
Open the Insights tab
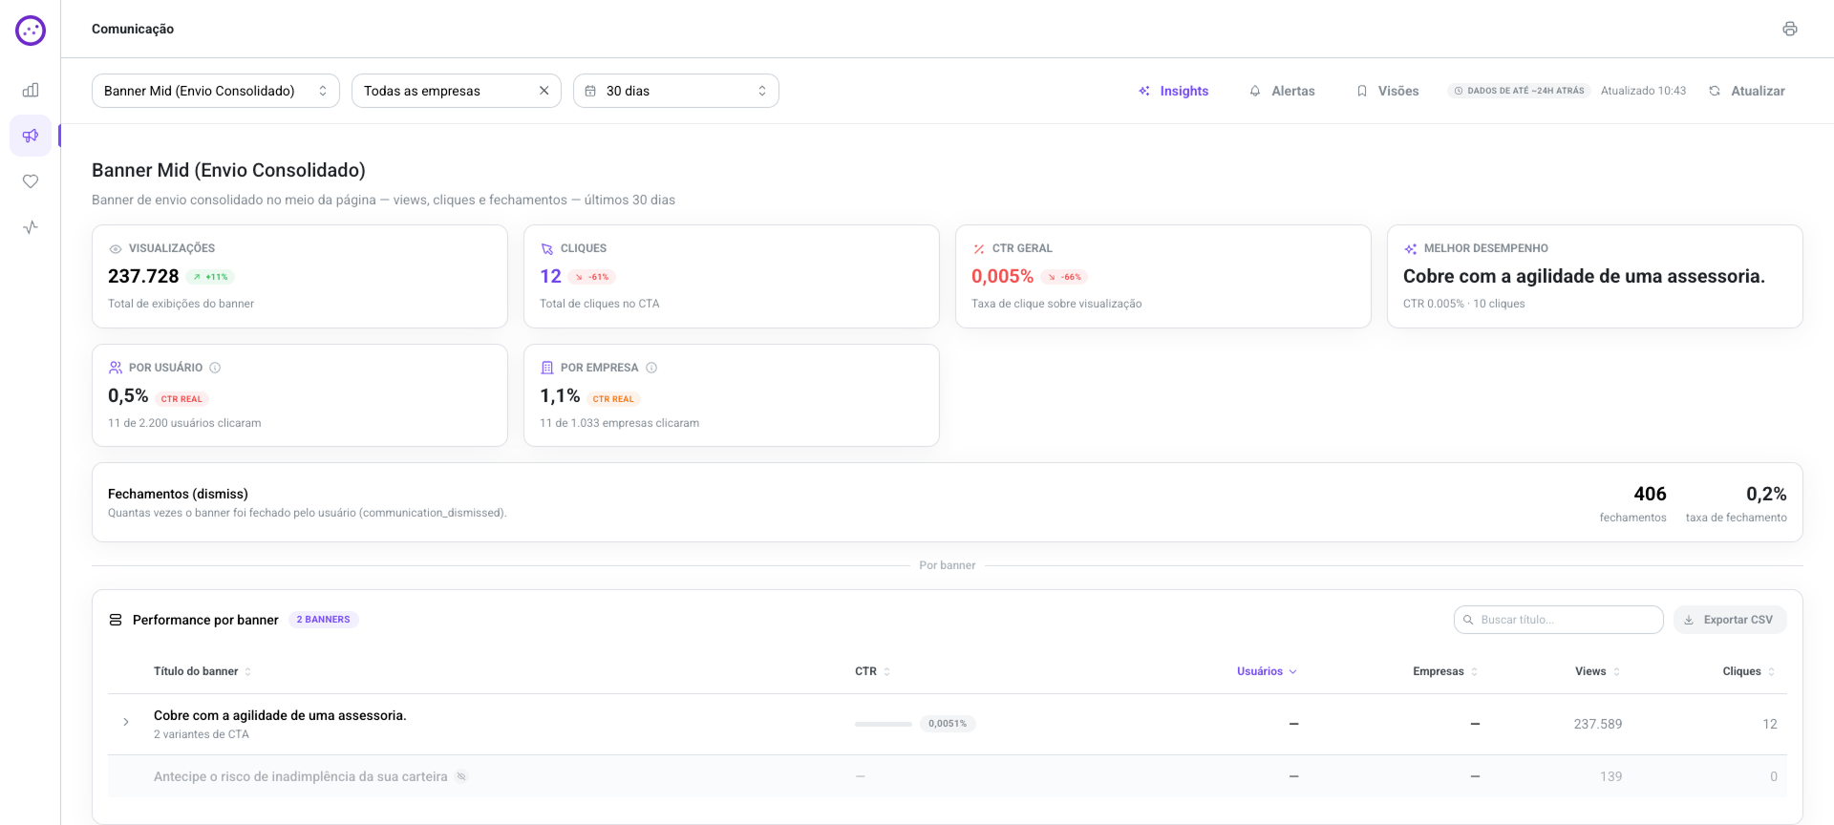1173,91
